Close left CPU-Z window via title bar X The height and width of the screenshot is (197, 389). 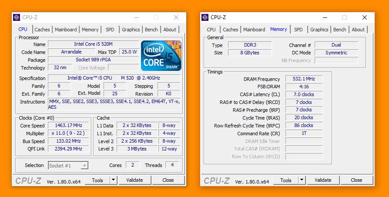click(x=176, y=17)
